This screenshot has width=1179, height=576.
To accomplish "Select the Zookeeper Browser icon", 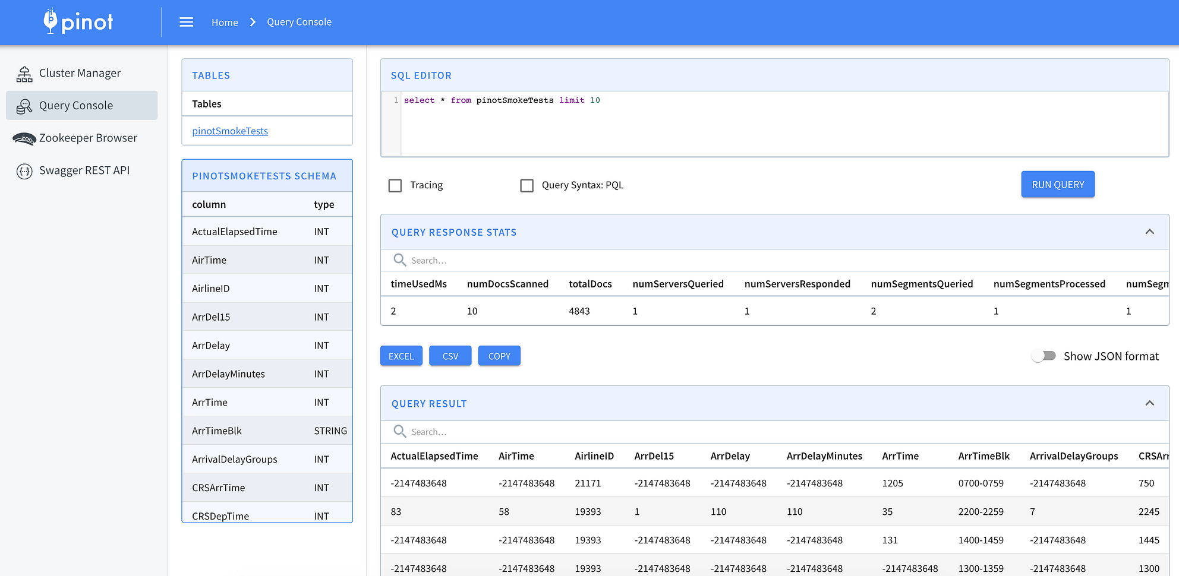I will coord(24,138).
